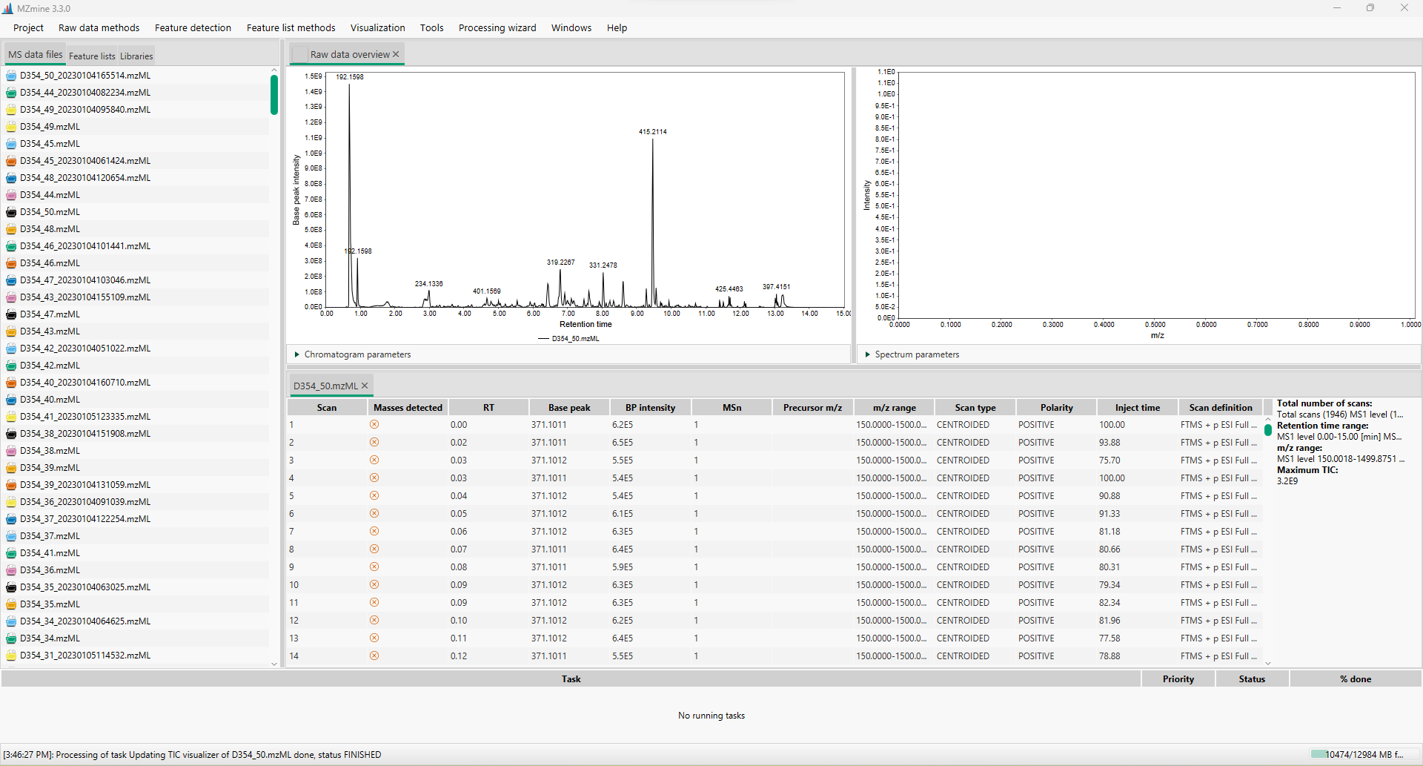Open the Visualization menu

(378, 27)
